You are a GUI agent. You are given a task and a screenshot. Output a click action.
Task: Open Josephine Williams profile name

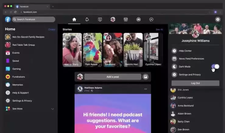click(195, 41)
